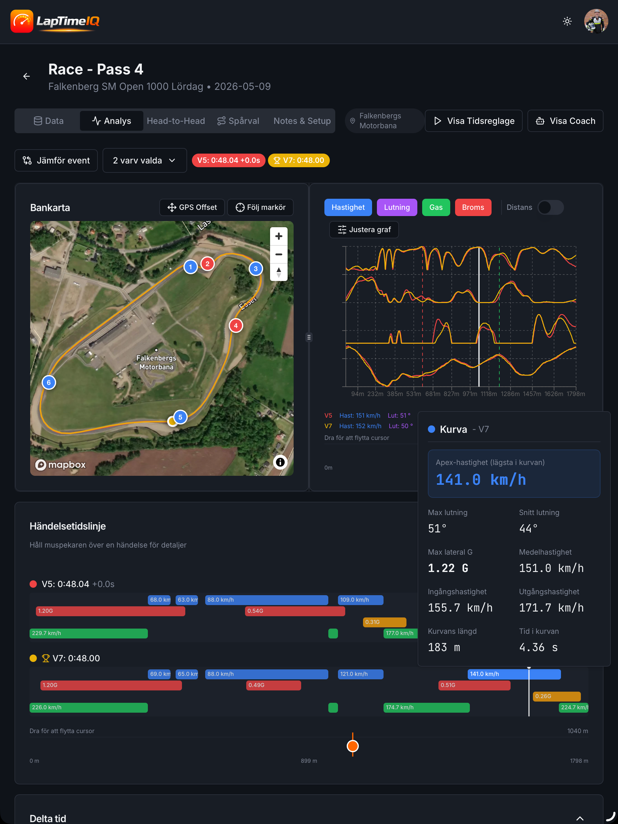Click the V7 0:48.00 best lap chip

298,160
